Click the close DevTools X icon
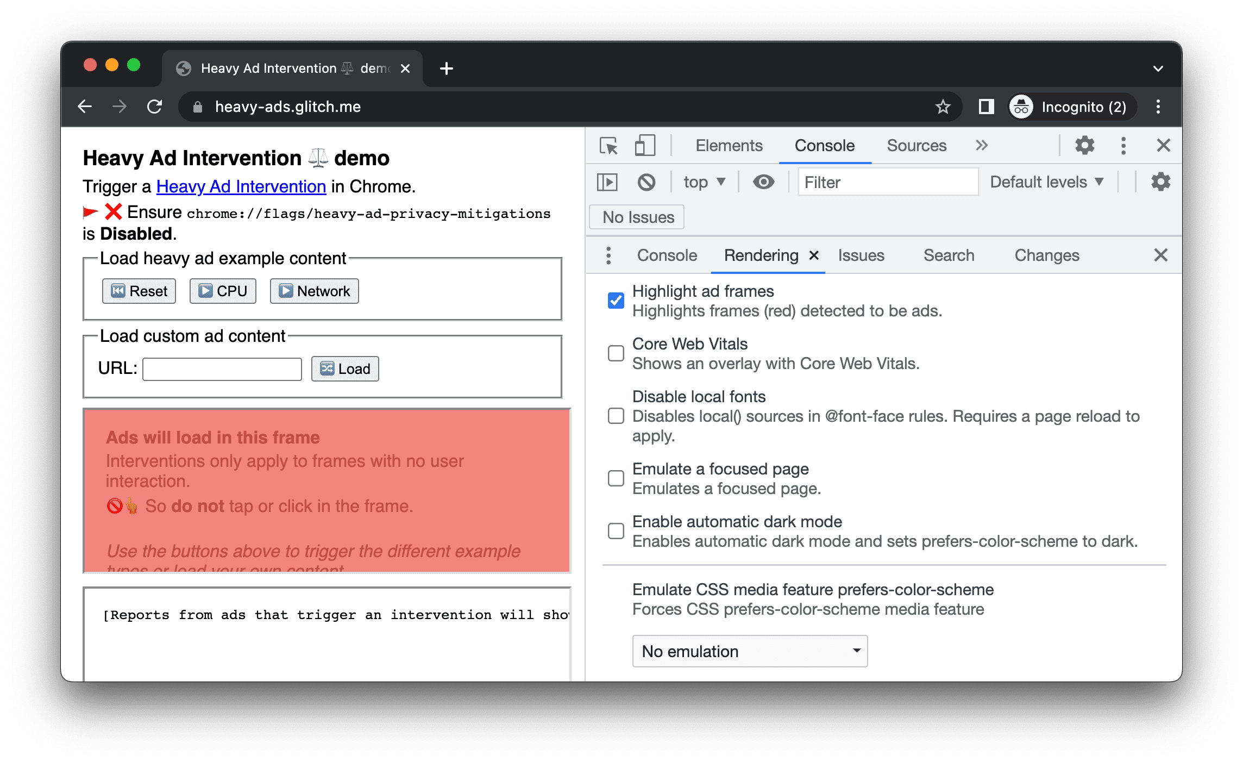Screen dimensions: 1243x762 coord(1163,146)
